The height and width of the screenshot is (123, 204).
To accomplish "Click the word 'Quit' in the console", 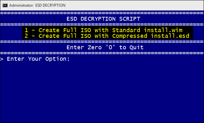I will pos(136,47).
